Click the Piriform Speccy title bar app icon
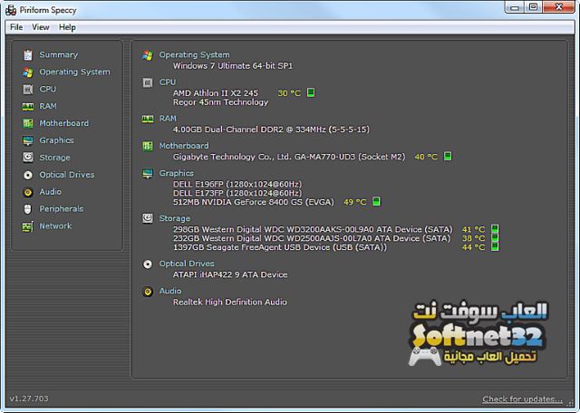The height and width of the screenshot is (413, 580). click(11, 10)
